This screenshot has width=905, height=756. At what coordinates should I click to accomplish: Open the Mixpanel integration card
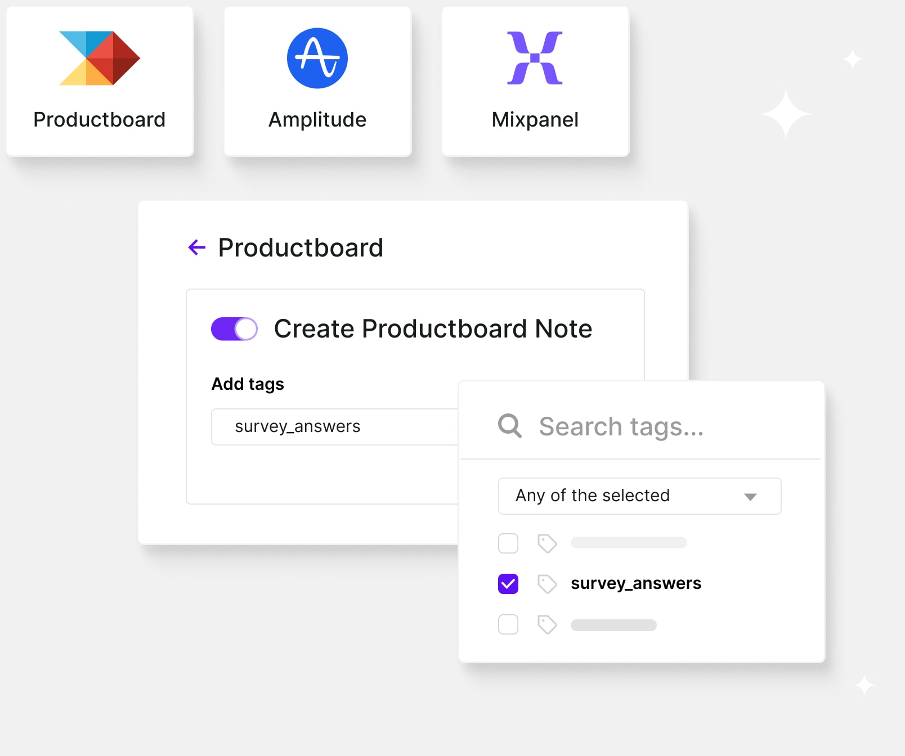tap(536, 82)
